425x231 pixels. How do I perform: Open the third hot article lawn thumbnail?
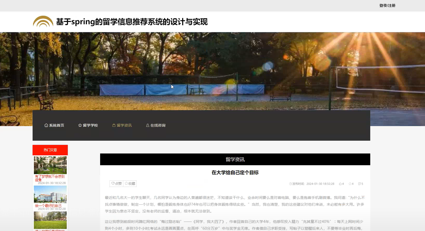pos(50,220)
